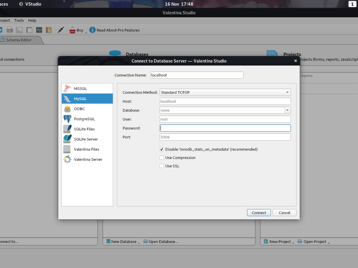Click the Open Database folder icon
The height and width of the screenshot is (268, 358).
pyautogui.click(x=145, y=241)
